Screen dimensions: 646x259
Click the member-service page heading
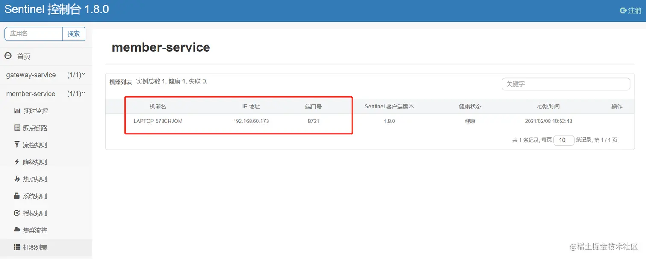tap(161, 47)
